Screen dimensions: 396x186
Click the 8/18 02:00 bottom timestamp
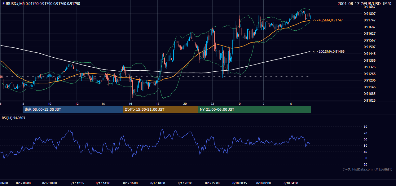[x=264, y=183]
